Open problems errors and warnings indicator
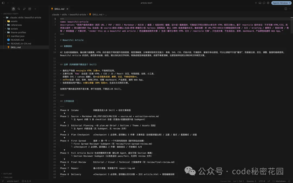 pos(26,181)
